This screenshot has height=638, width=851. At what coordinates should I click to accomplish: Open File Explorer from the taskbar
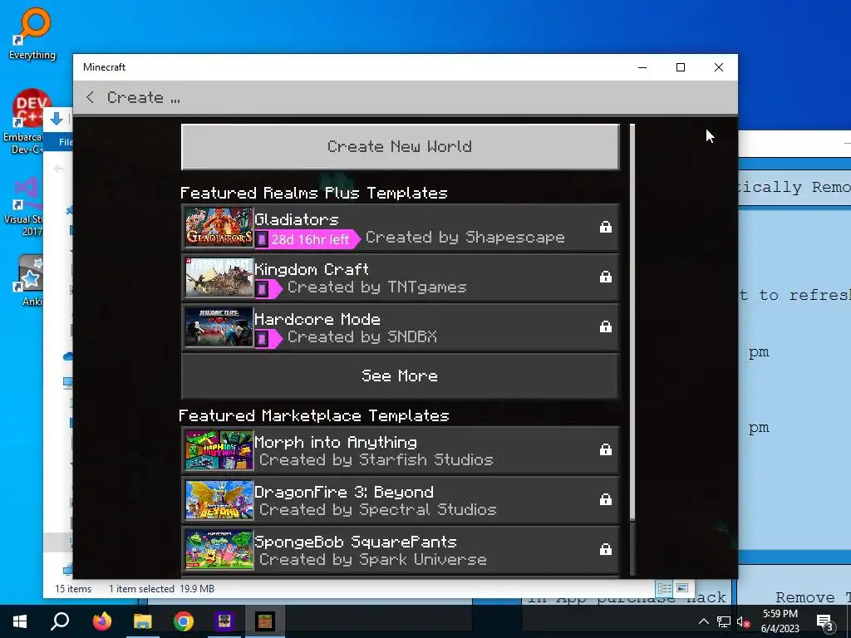point(143,621)
